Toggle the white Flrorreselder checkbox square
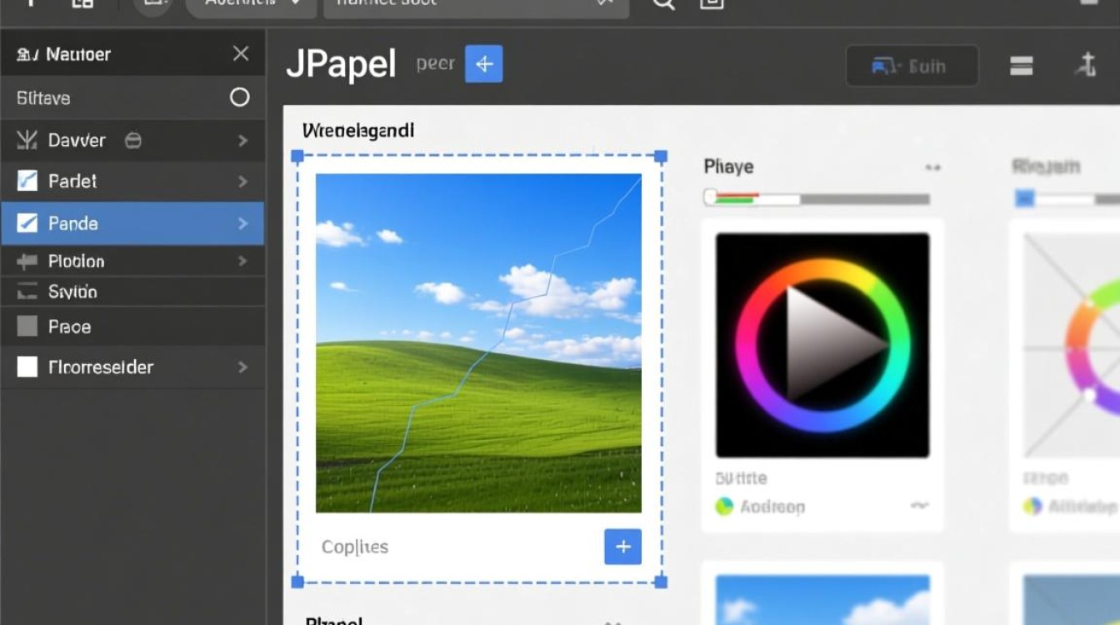Viewport: 1120px width, 625px height. point(27,367)
